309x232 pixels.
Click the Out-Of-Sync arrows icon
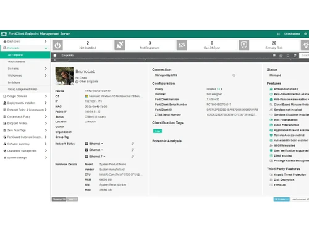182,45
